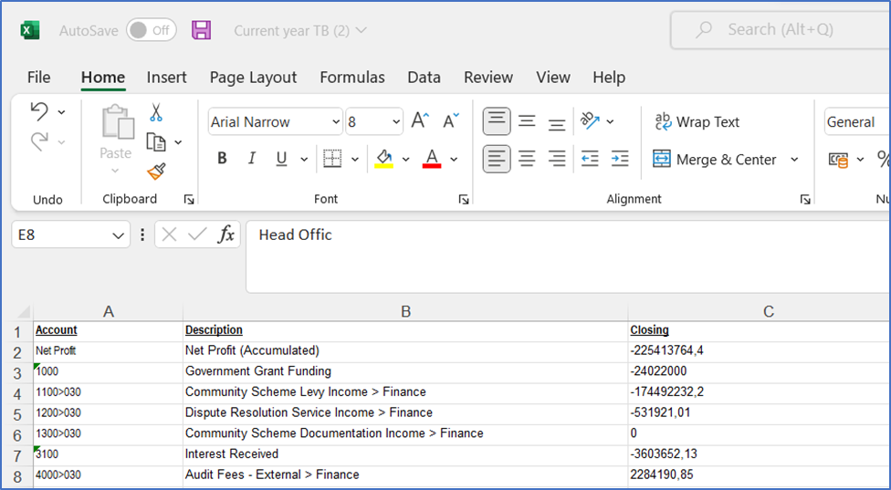The height and width of the screenshot is (490, 891).
Task: Click the Search box in title bar
Action: coord(780,30)
